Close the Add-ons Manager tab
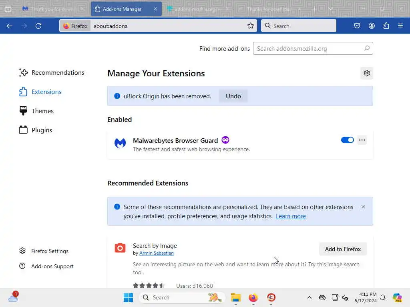This screenshot has width=410, height=307. [155, 9]
